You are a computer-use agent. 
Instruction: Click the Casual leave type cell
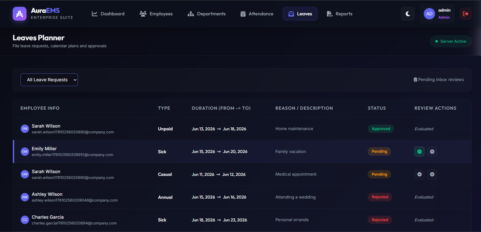coord(165,174)
